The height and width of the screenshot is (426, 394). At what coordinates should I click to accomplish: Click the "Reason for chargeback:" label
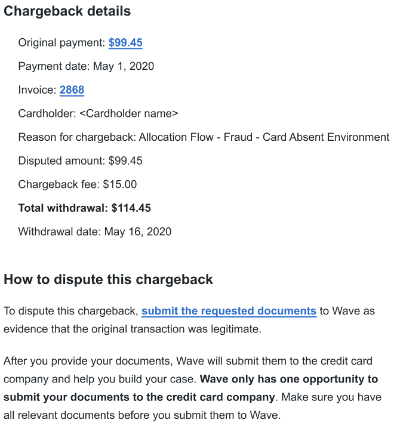point(77,137)
